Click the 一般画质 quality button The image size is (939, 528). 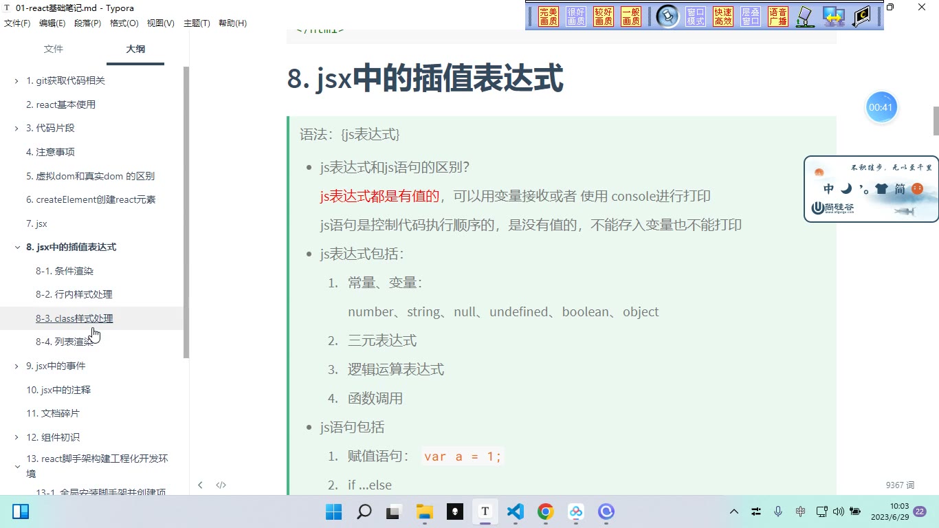pyautogui.click(x=631, y=16)
